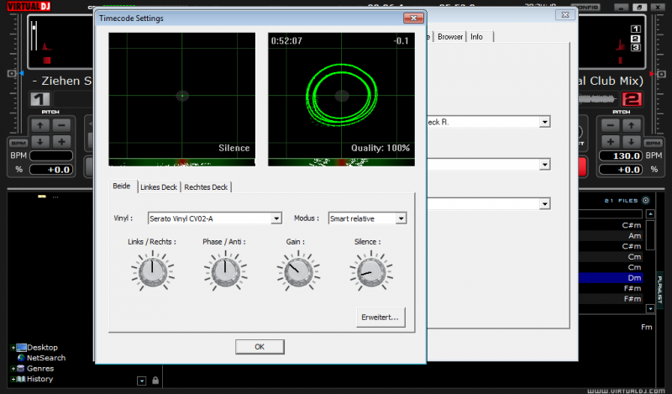Click left deck pitch minus button
This screenshot has width=672, height=394.
pyautogui.click(x=61, y=126)
